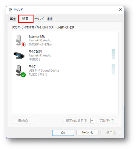The image size is (136, 150).
Task: Switch to the 再生 tab
Action: click(x=13, y=19)
